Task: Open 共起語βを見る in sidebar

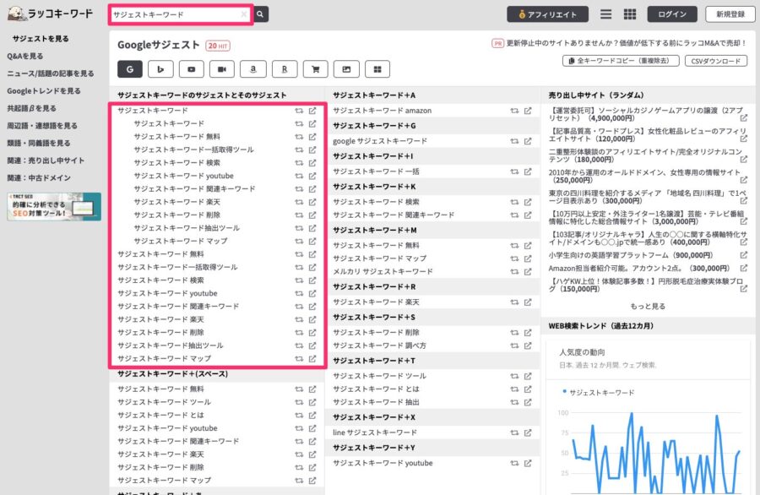Action: pyautogui.click(x=31, y=108)
